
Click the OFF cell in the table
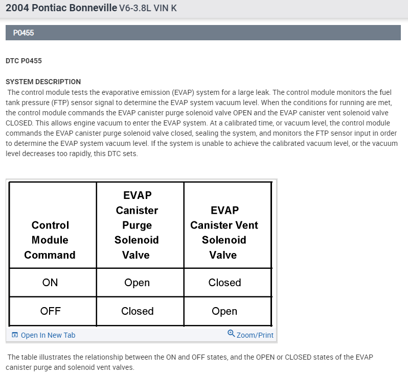click(50, 311)
